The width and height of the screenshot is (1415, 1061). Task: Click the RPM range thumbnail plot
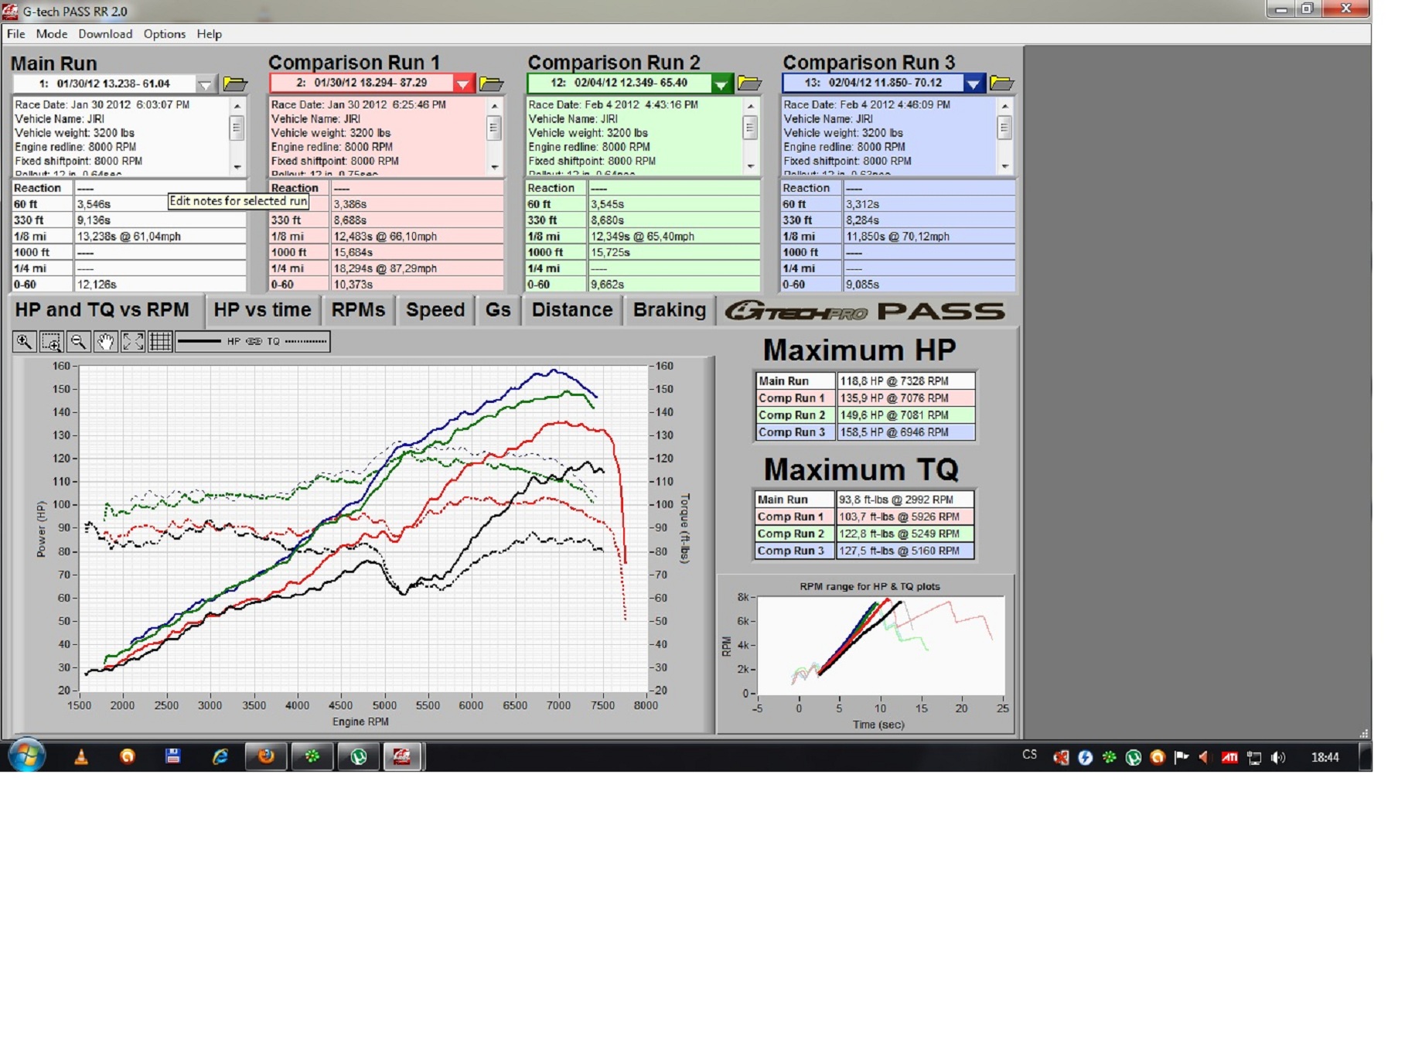pos(880,645)
